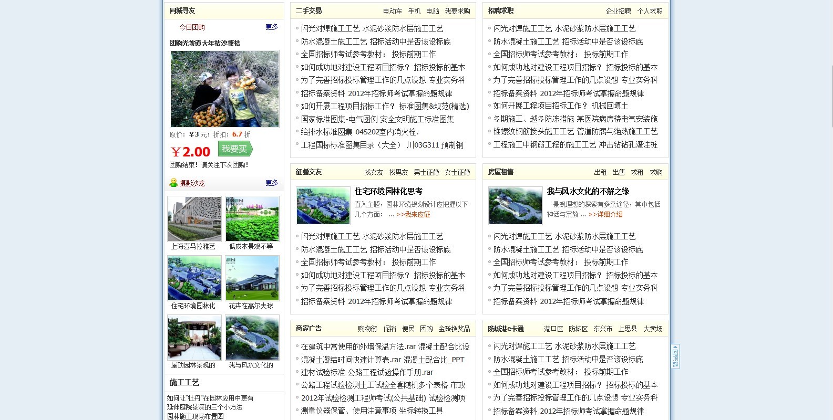Pick 大卖场 in 防城港e卡通 header
Viewport: 833px width, 420px height.
pyautogui.click(x=653, y=329)
